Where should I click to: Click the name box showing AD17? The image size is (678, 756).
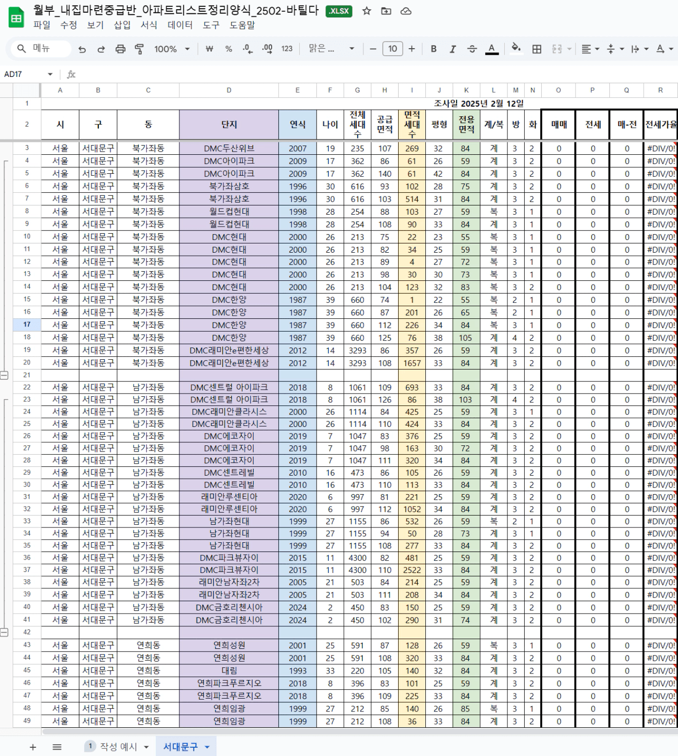(24, 74)
